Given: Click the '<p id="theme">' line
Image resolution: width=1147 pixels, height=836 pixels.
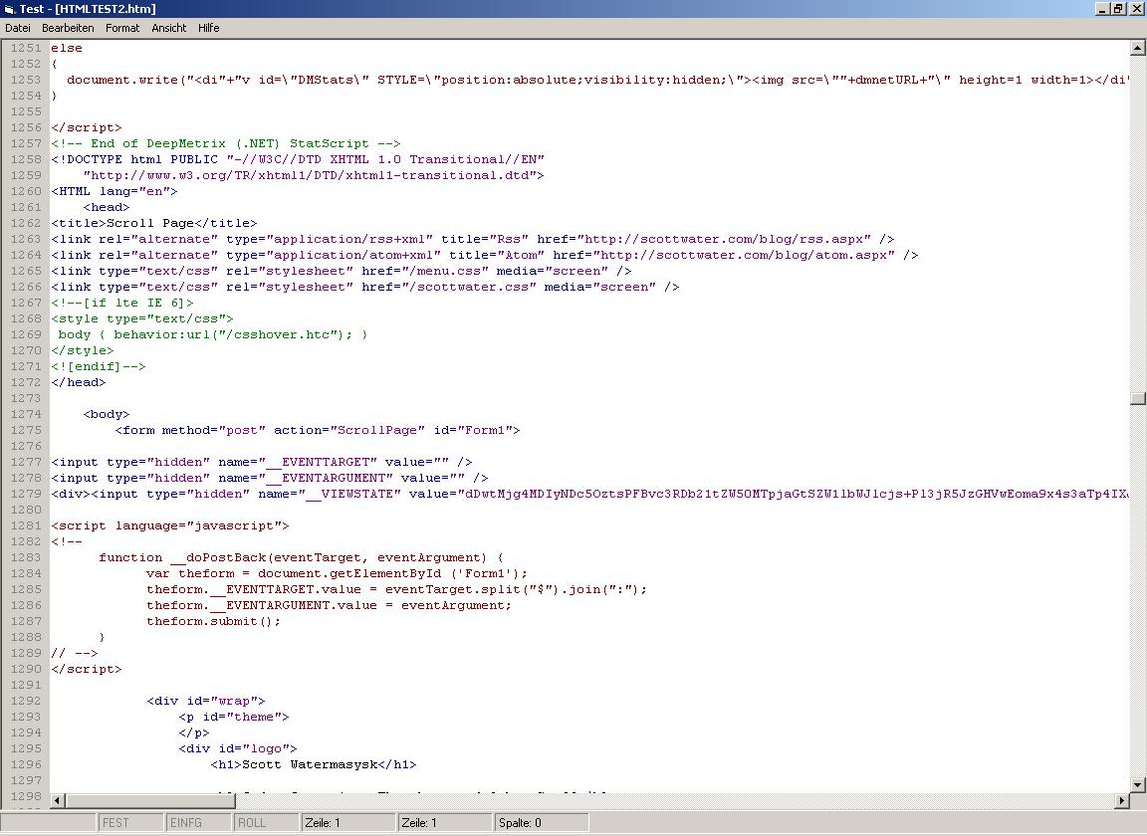Looking at the screenshot, I should (x=233, y=717).
